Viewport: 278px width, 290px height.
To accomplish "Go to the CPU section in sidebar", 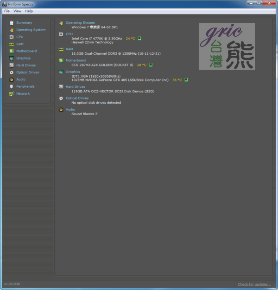I will [20, 37].
